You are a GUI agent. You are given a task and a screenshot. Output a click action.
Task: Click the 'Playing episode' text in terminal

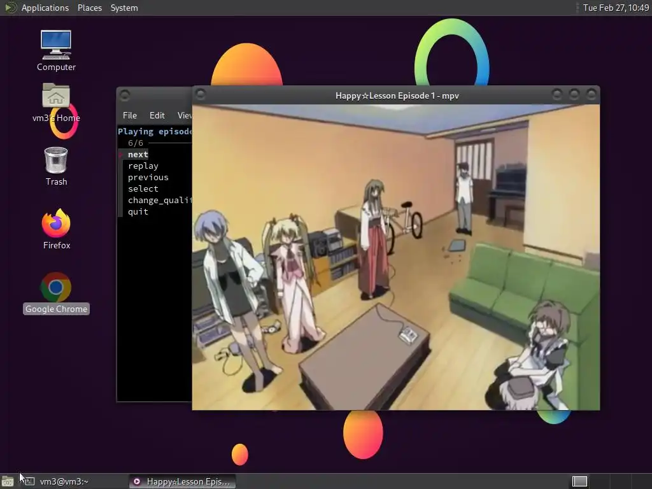(155, 131)
